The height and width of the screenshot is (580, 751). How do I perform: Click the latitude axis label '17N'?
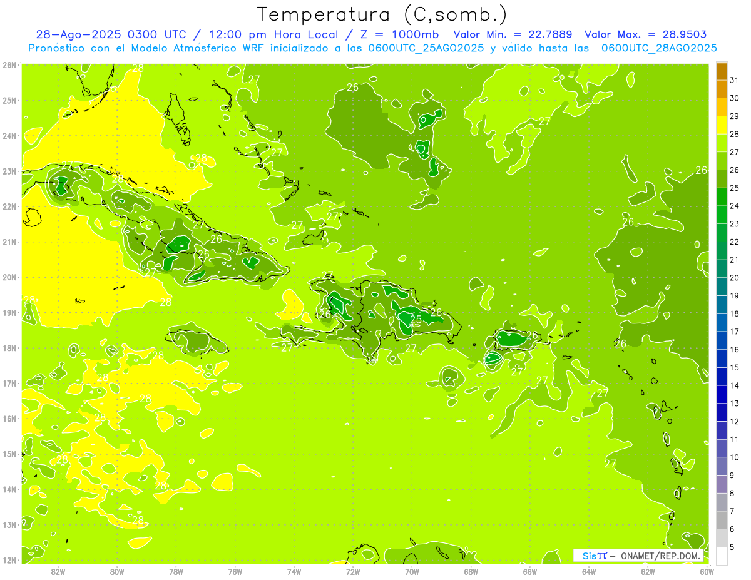pyautogui.click(x=9, y=384)
